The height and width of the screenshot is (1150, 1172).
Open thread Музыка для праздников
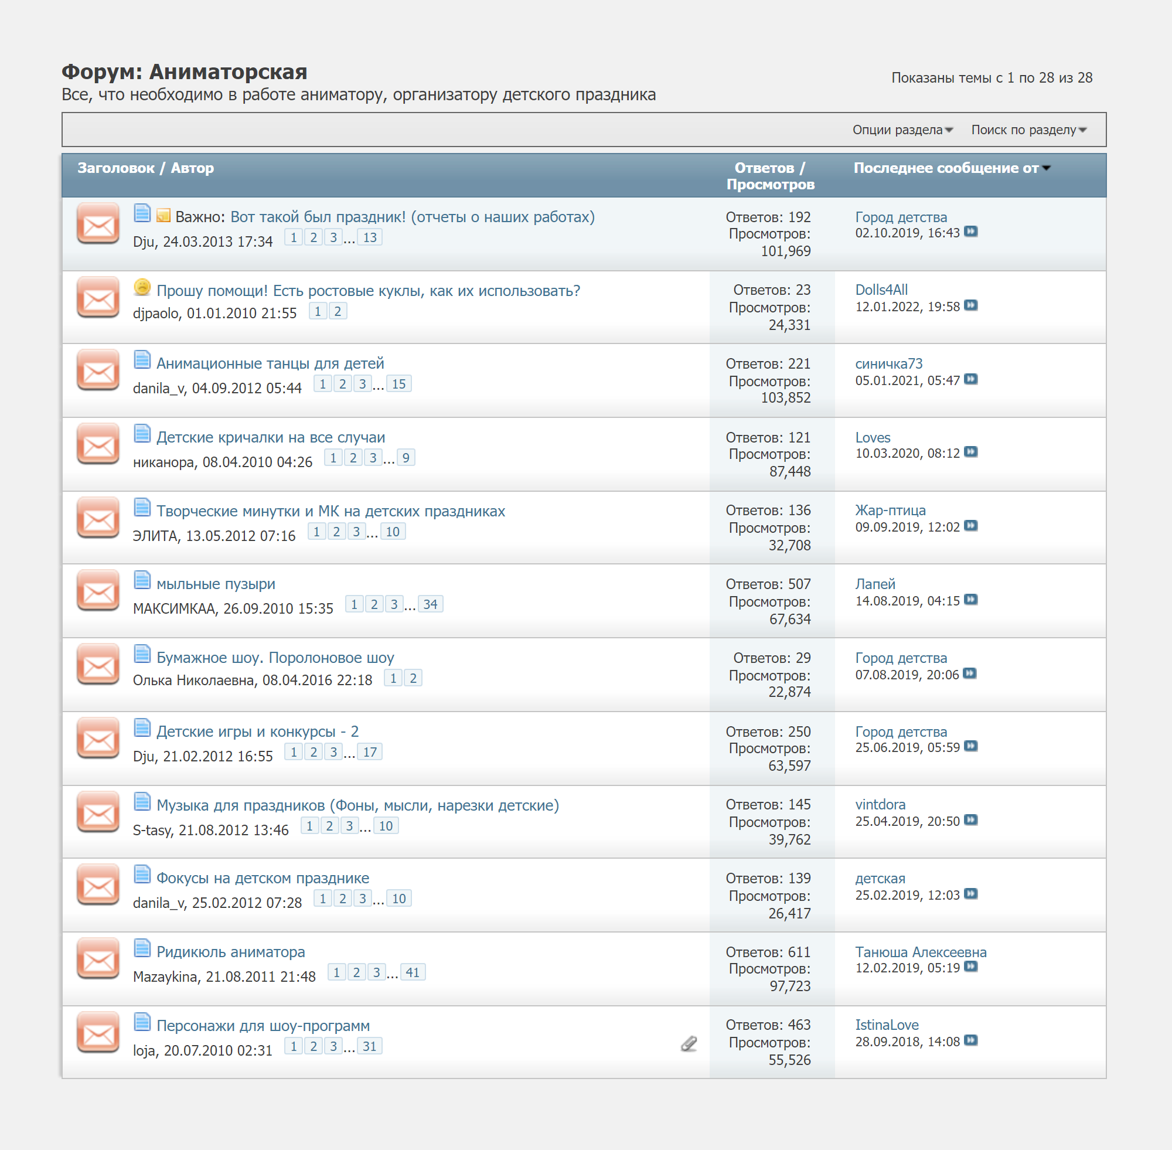click(x=357, y=805)
